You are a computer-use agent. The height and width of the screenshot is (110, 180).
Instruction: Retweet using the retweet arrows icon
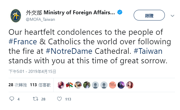pyautogui.click(x=35, y=99)
